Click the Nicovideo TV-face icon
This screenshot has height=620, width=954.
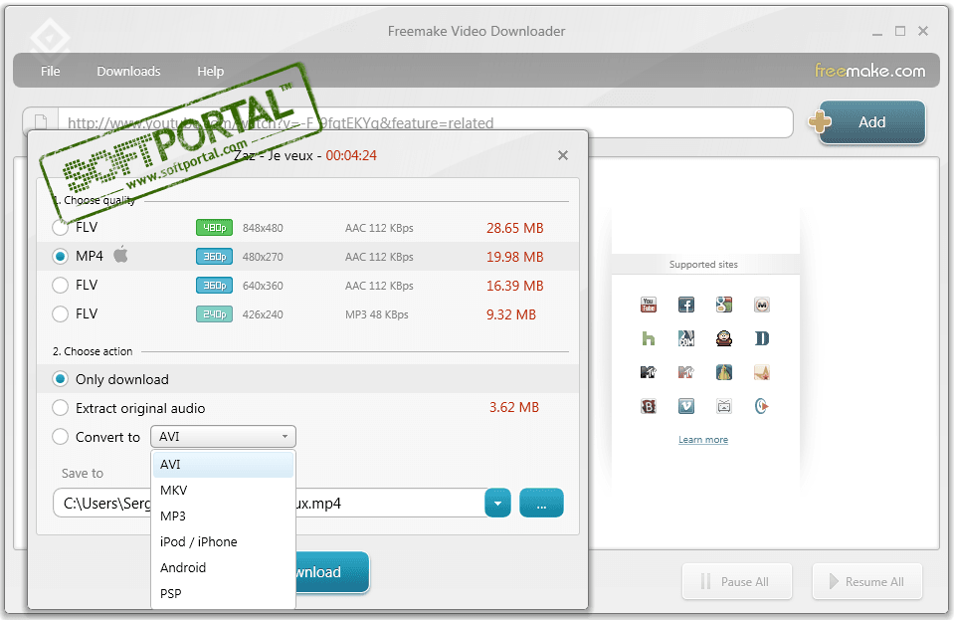[724, 406]
